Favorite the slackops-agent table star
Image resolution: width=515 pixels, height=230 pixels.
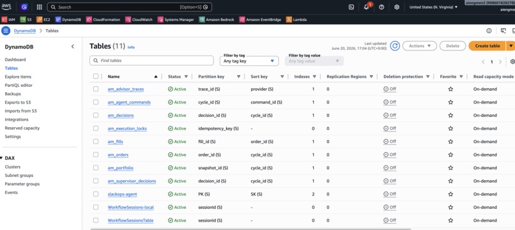tap(450, 194)
